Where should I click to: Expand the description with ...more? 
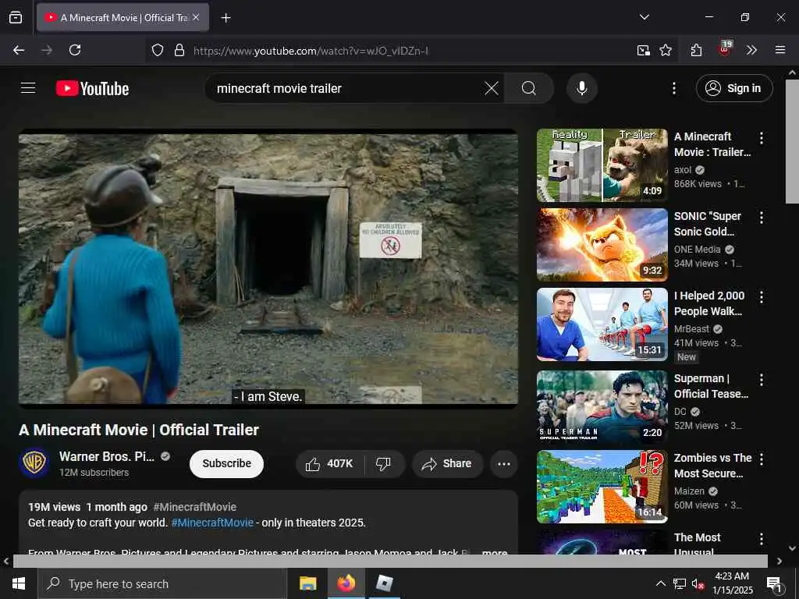pyautogui.click(x=494, y=552)
